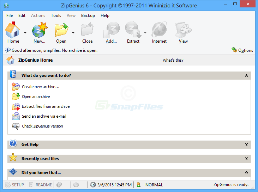Viewport: 258px width, 192px height.
Task: Click the New archive toolbar icon
Action: tap(40, 30)
